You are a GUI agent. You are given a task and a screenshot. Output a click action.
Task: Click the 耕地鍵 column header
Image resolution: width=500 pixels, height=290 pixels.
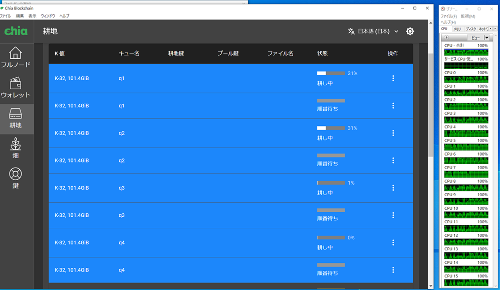[x=176, y=53]
